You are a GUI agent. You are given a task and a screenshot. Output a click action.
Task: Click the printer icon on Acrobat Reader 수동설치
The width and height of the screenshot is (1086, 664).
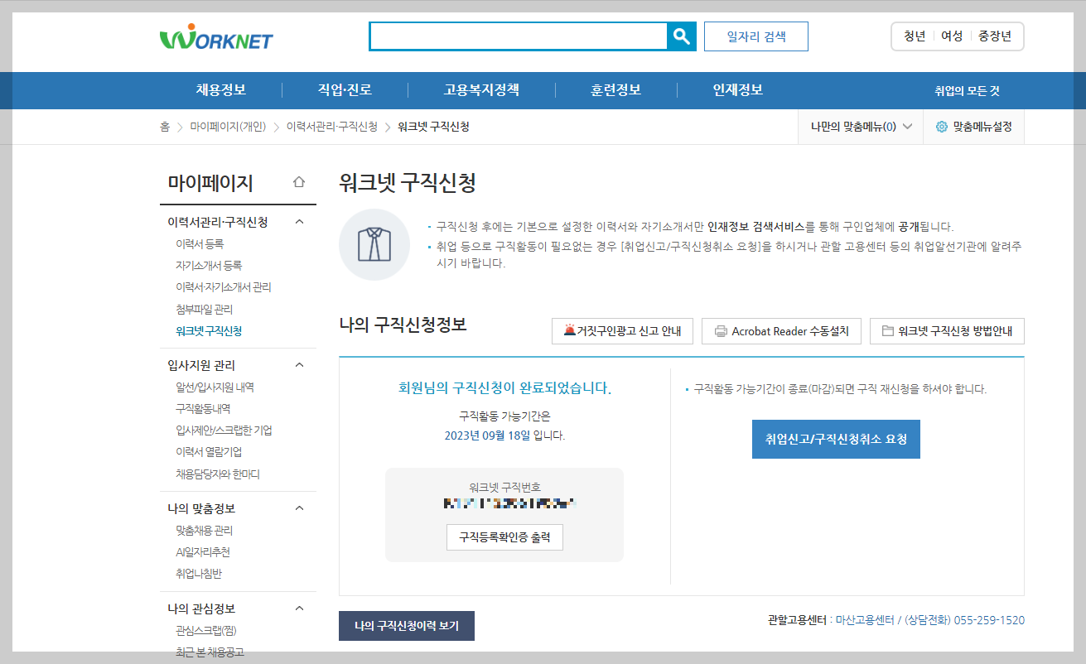click(721, 331)
